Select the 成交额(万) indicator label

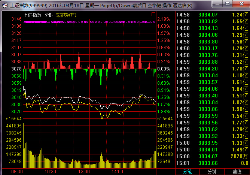pos(66,15)
